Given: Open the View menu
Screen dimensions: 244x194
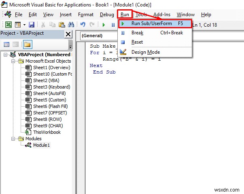Looking at the screenshot, I should tap(48, 15).
